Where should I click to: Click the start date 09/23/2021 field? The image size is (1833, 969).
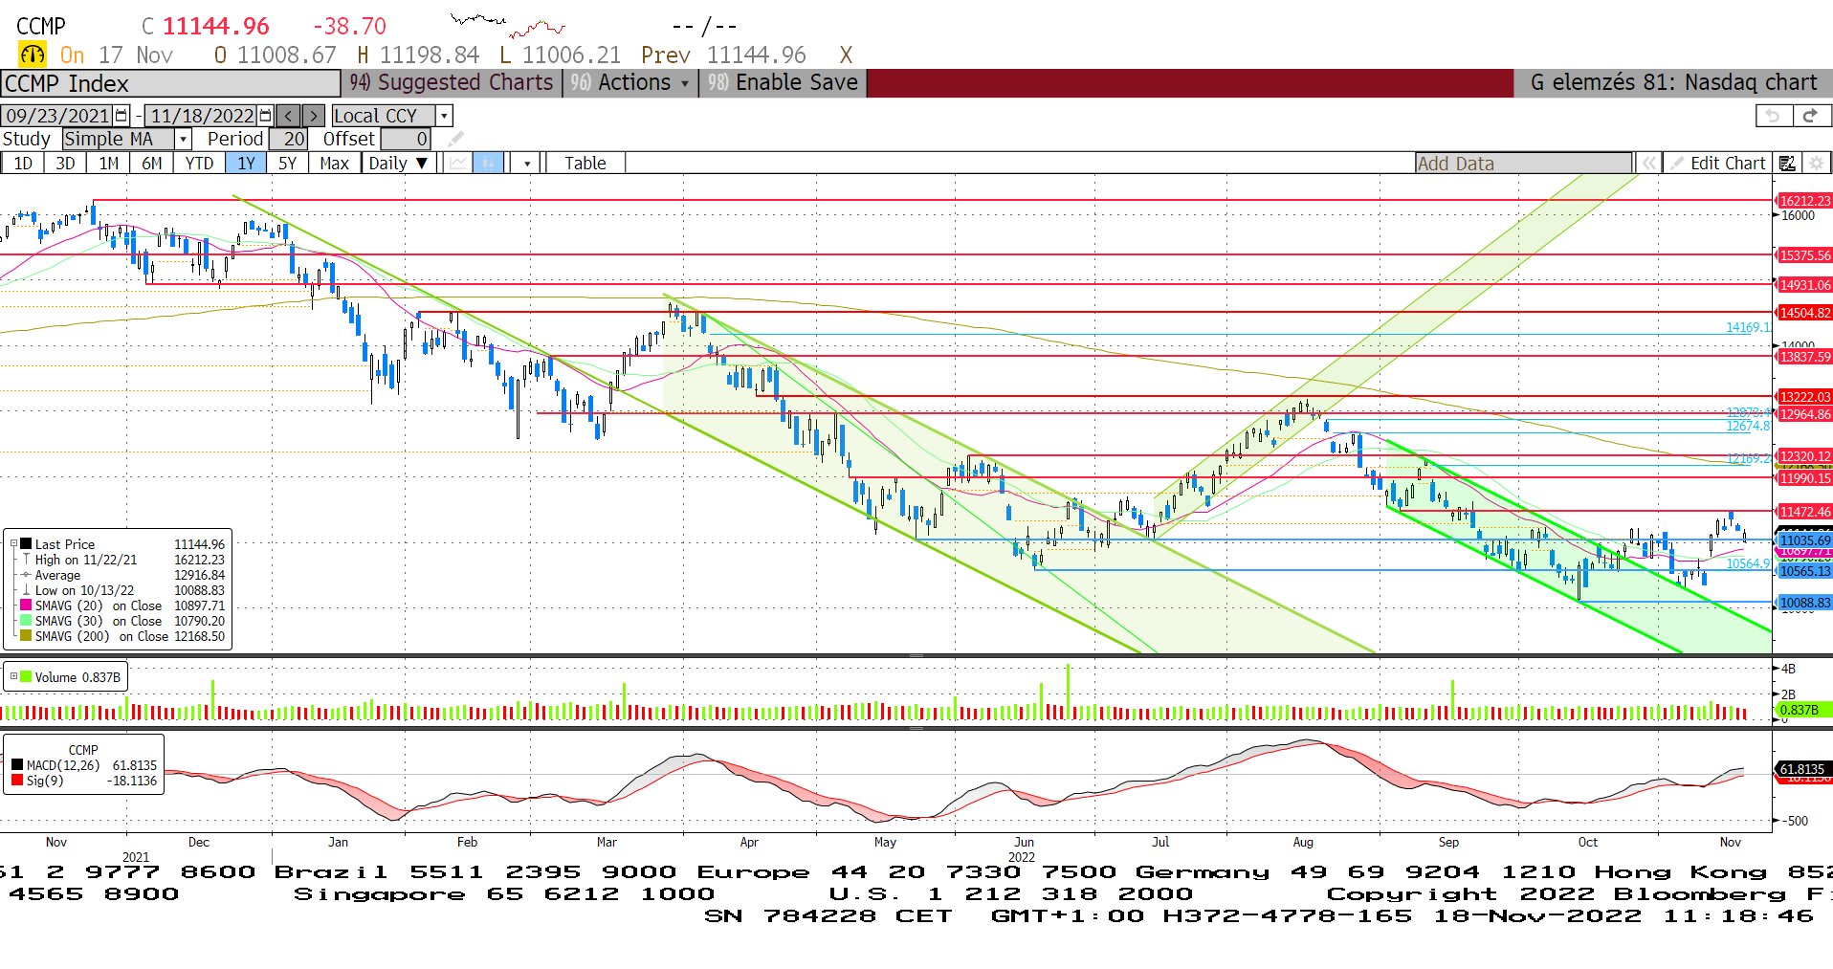tap(57, 116)
